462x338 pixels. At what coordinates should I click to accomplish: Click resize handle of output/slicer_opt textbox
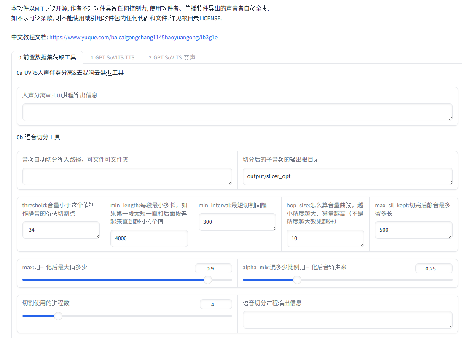coord(450,183)
